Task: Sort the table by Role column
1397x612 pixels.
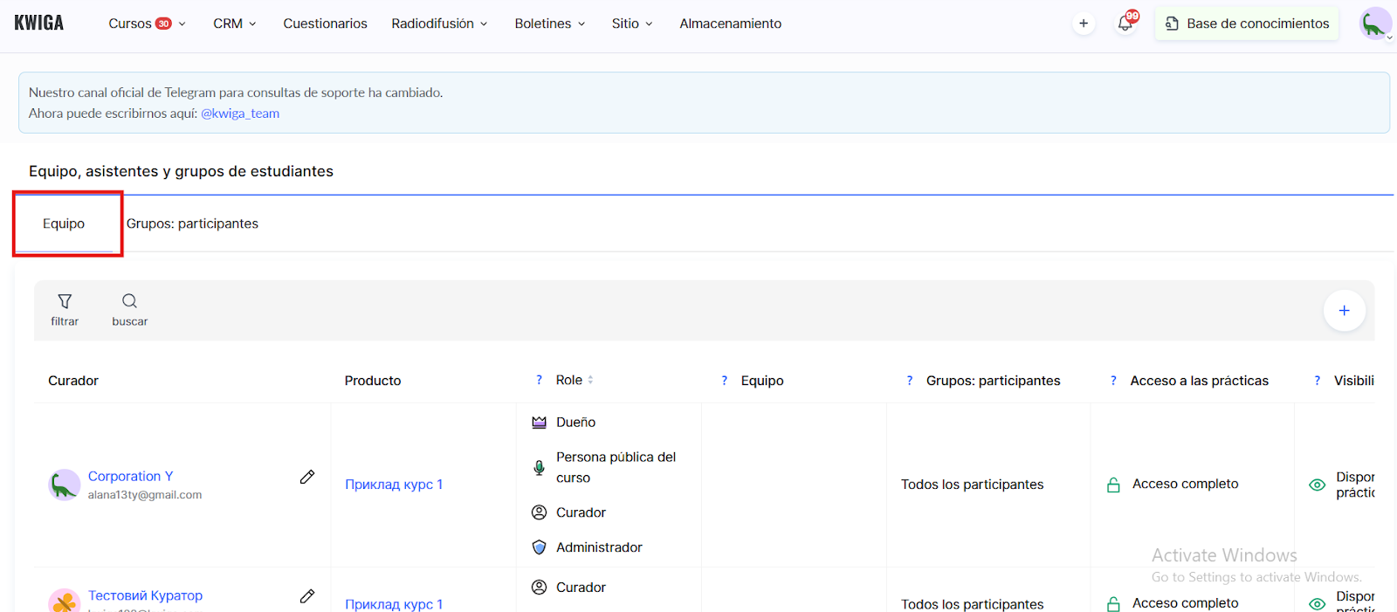Action: tap(590, 380)
